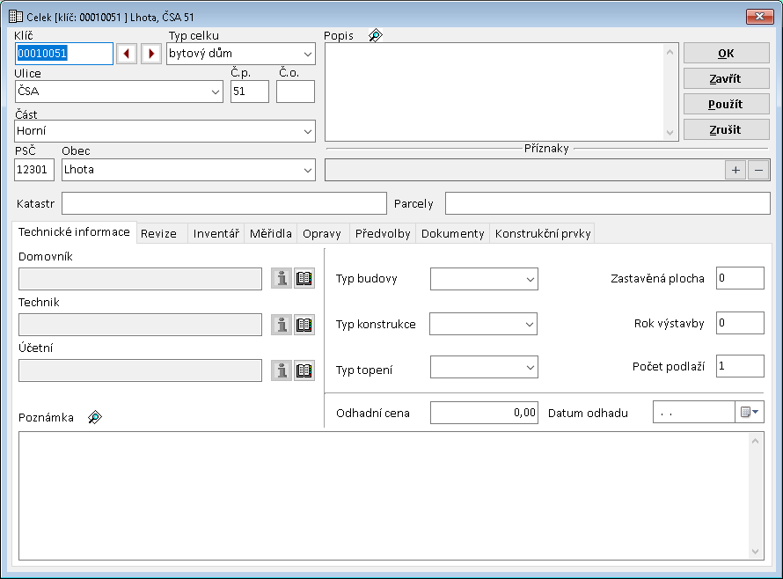
Task: Click the next record red arrow
Action: [x=151, y=54]
